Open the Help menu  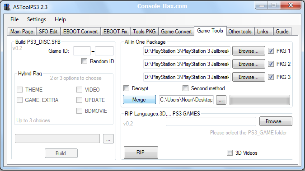[x=60, y=19]
